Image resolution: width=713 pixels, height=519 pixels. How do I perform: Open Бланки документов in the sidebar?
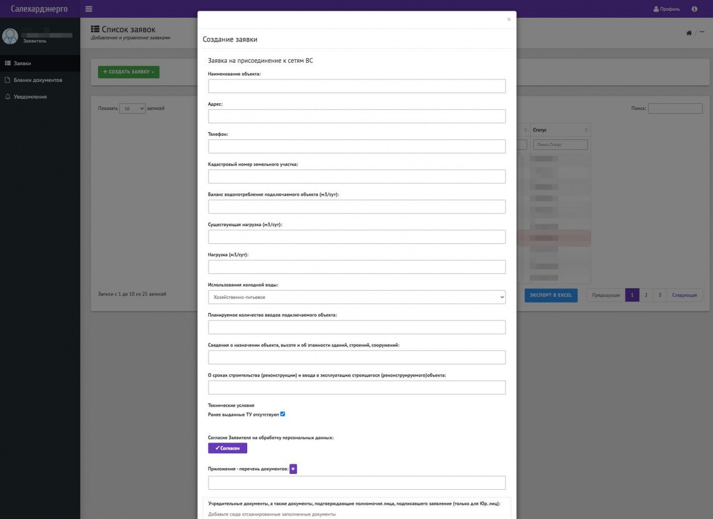coord(38,80)
